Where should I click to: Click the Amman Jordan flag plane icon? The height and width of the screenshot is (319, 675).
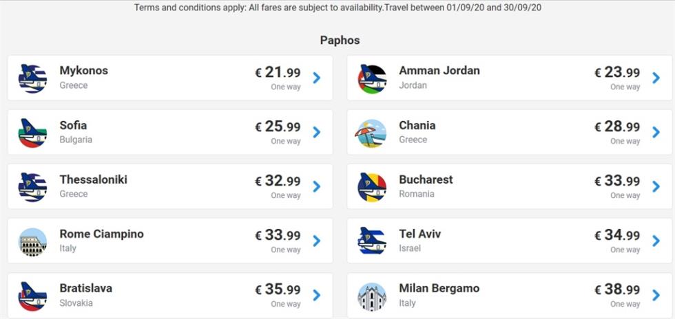[x=373, y=78]
